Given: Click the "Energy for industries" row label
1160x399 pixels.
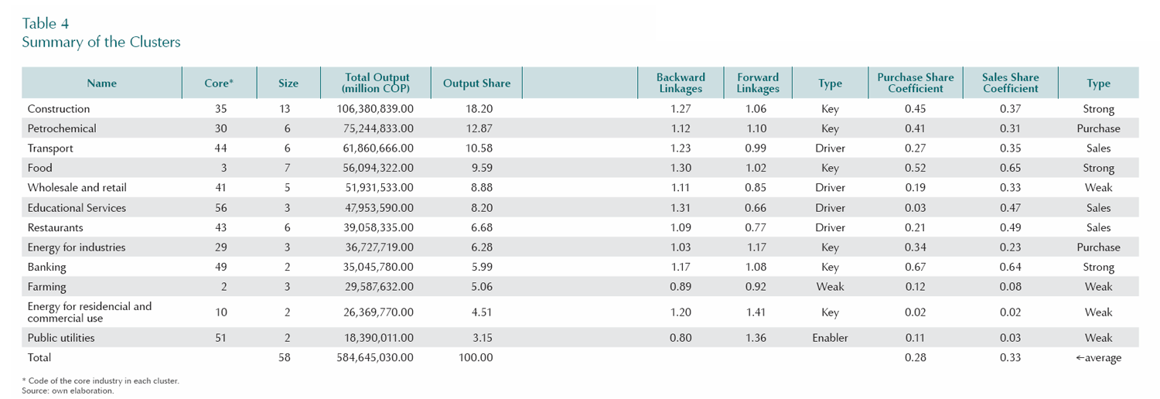Looking at the screenshot, I should click(76, 247).
